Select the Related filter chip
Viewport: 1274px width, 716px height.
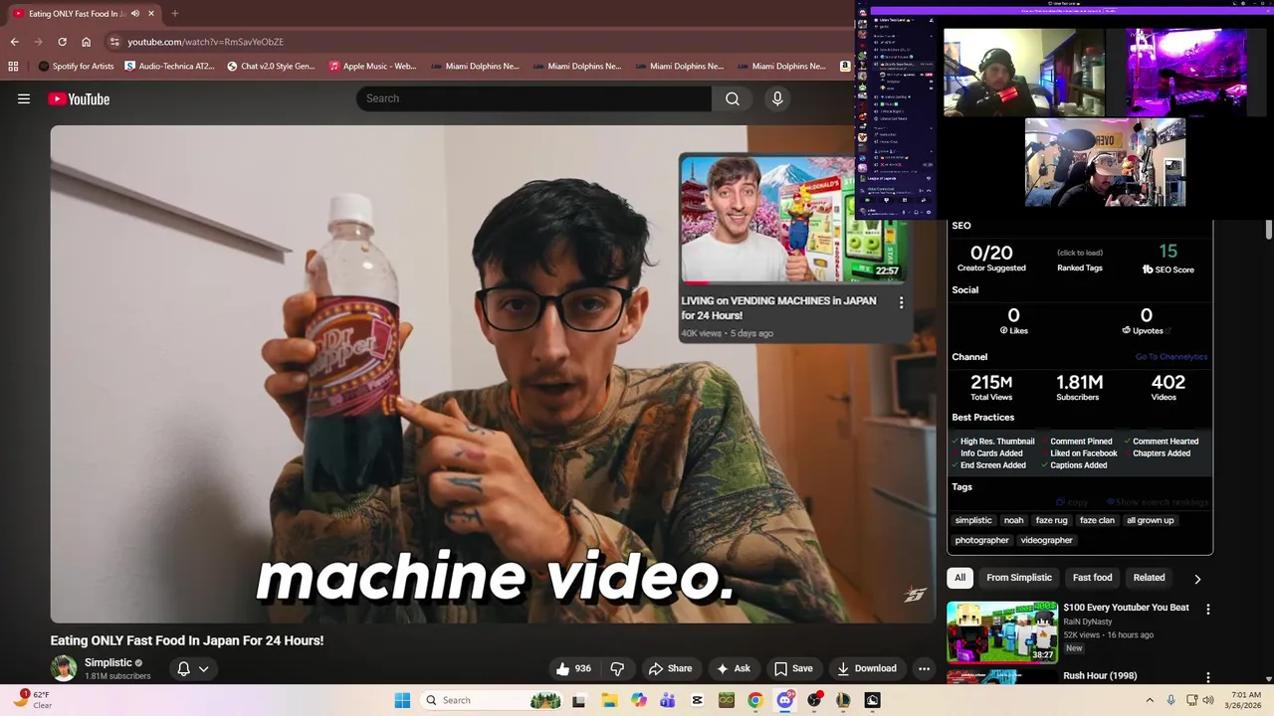pos(1149,578)
